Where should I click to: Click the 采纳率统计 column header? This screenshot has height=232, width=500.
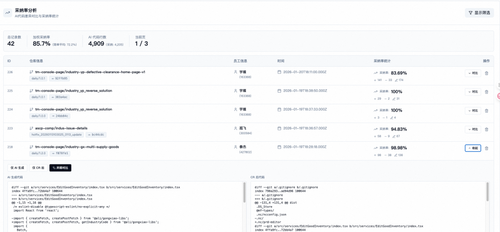tap(382, 61)
